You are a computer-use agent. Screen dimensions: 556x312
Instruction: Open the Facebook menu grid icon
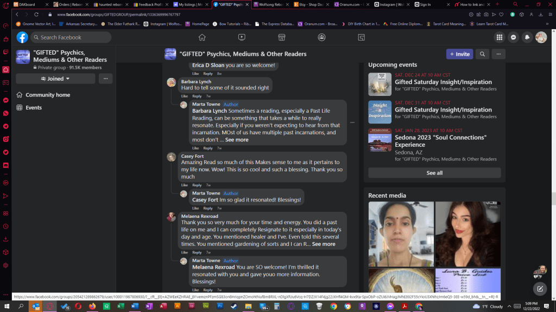pos(499,37)
